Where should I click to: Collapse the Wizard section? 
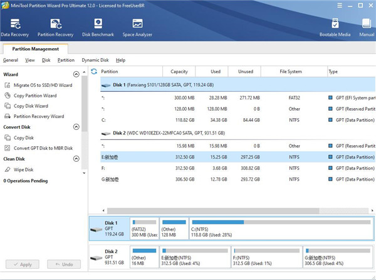(x=76, y=74)
